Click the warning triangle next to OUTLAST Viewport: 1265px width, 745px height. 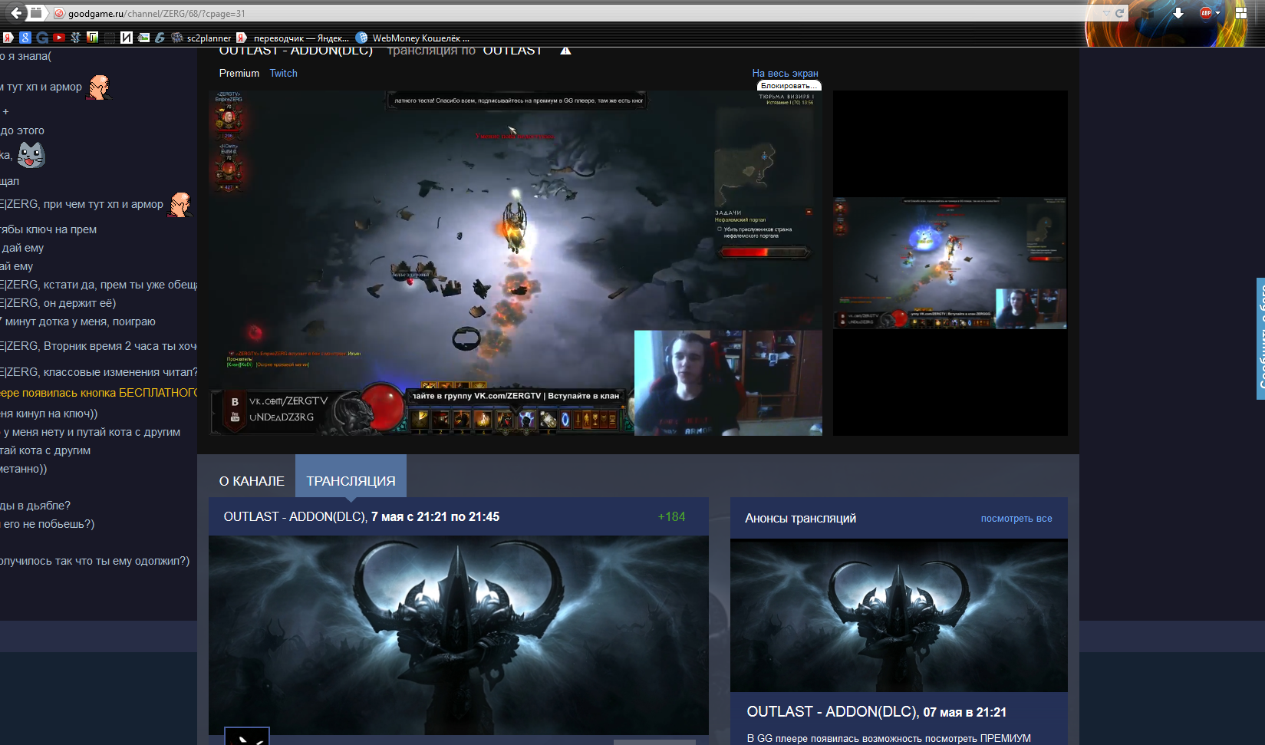pos(565,51)
